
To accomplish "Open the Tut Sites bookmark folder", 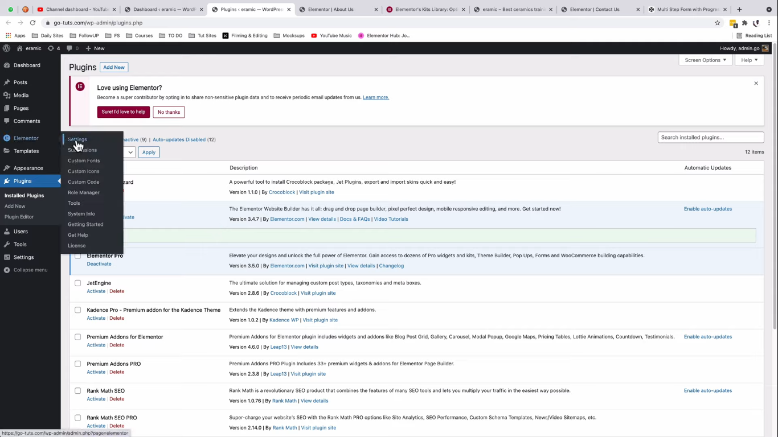I will pyautogui.click(x=202, y=35).
